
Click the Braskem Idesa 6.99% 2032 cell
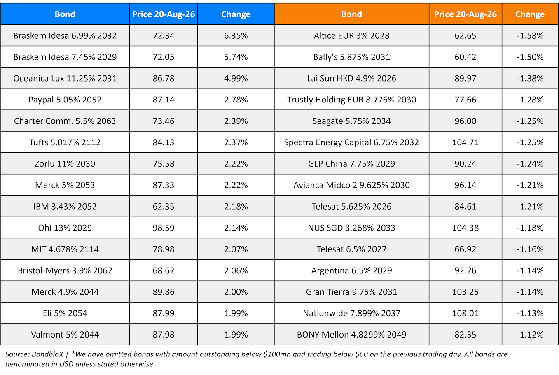pyautogui.click(x=65, y=35)
